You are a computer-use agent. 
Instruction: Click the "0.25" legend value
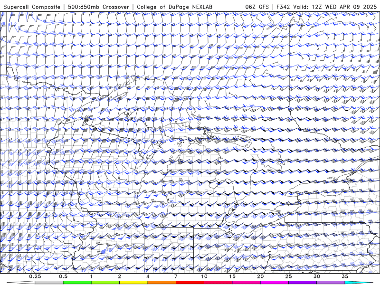tap(35, 276)
